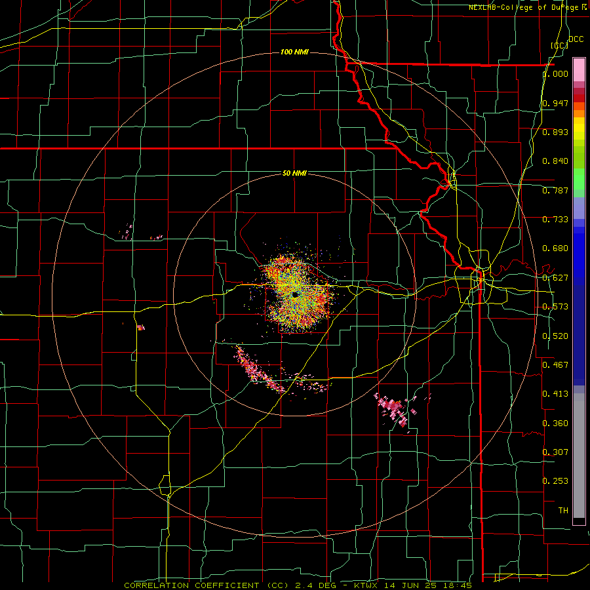Pick the light pink top color band
This screenshot has width=590, height=590.
579,69
